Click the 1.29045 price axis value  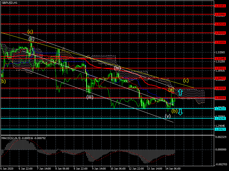[220, 126]
